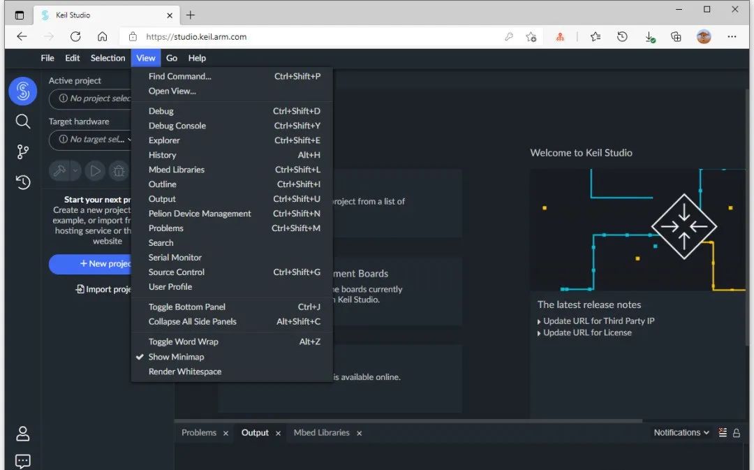Screen dimensions: 754x470
Task: Toggle the scroll lock icon
Action: coord(737,433)
